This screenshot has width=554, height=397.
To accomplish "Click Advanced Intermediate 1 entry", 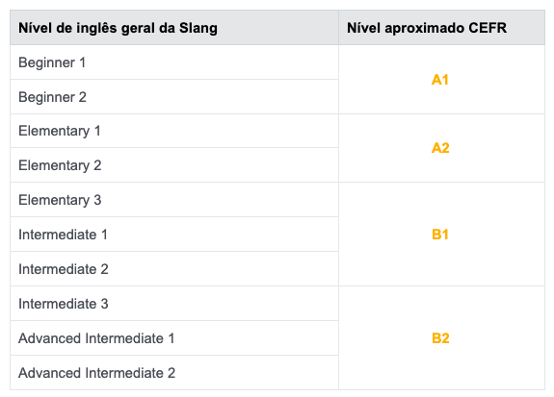I will [x=174, y=337].
